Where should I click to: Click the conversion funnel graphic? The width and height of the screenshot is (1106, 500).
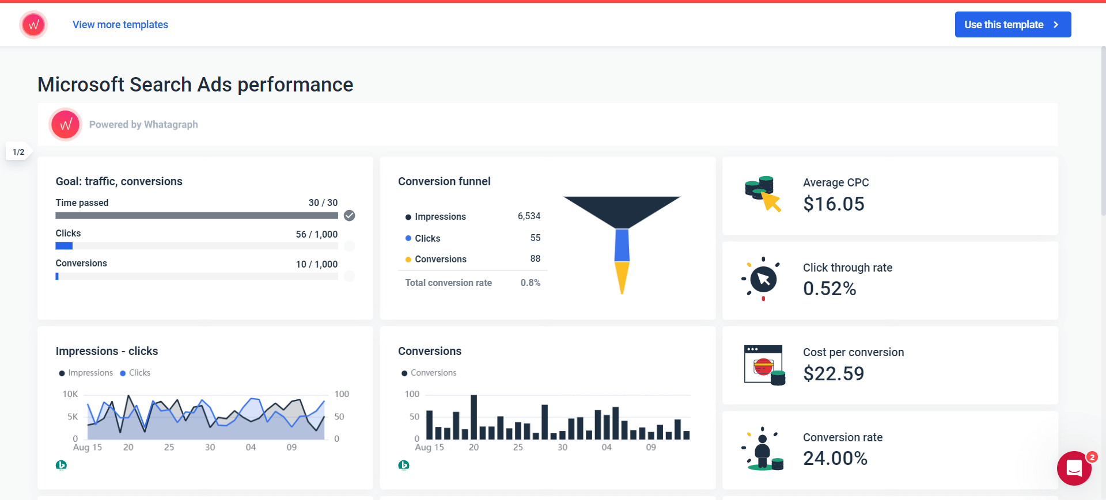coord(622,245)
